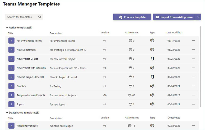205x130 pixels.
Task: Click the Create a template button
Action: coord(132,17)
